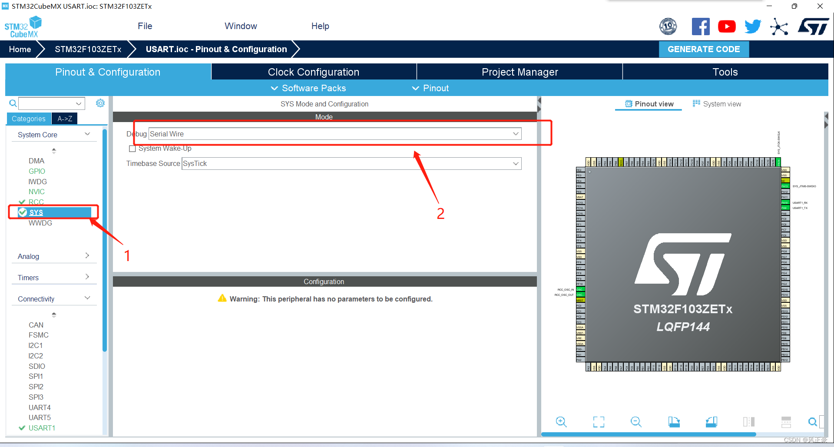Enable the System Wake-Up checkbox
This screenshot has width=834, height=447.
(132, 149)
